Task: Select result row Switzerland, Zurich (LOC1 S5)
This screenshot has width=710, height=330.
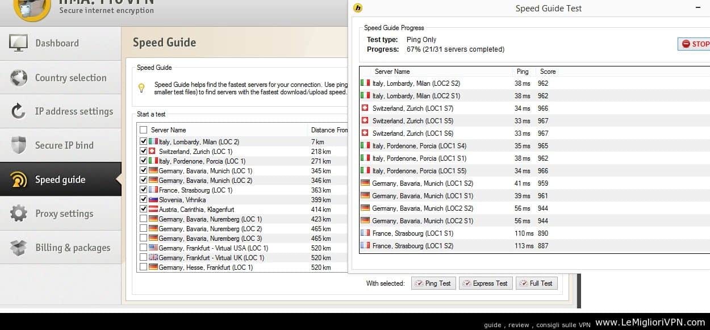Action: [x=534, y=121]
